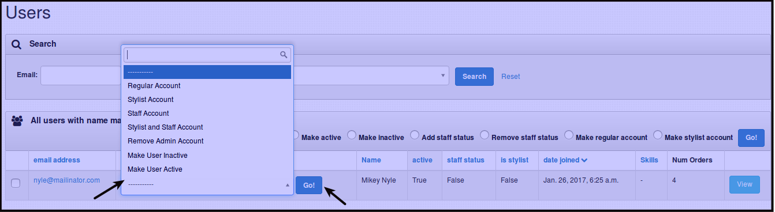This screenshot has width=775, height=212.
Task: Sort by the Name column header
Action: click(x=371, y=160)
